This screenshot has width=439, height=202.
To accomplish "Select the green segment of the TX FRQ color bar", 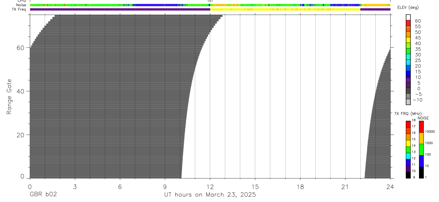I will click(x=408, y=150).
